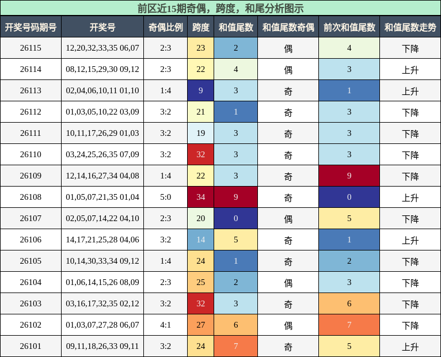Viewport: 441px width, 357px height.
Task: Select draw numbers 03,24,25,26,35 07,09
Action: pyautogui.click(x=102, y=154)
